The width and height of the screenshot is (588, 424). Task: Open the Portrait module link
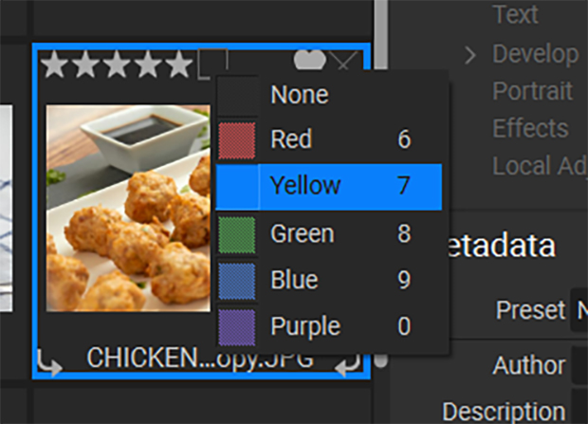[x=532, y=91]
